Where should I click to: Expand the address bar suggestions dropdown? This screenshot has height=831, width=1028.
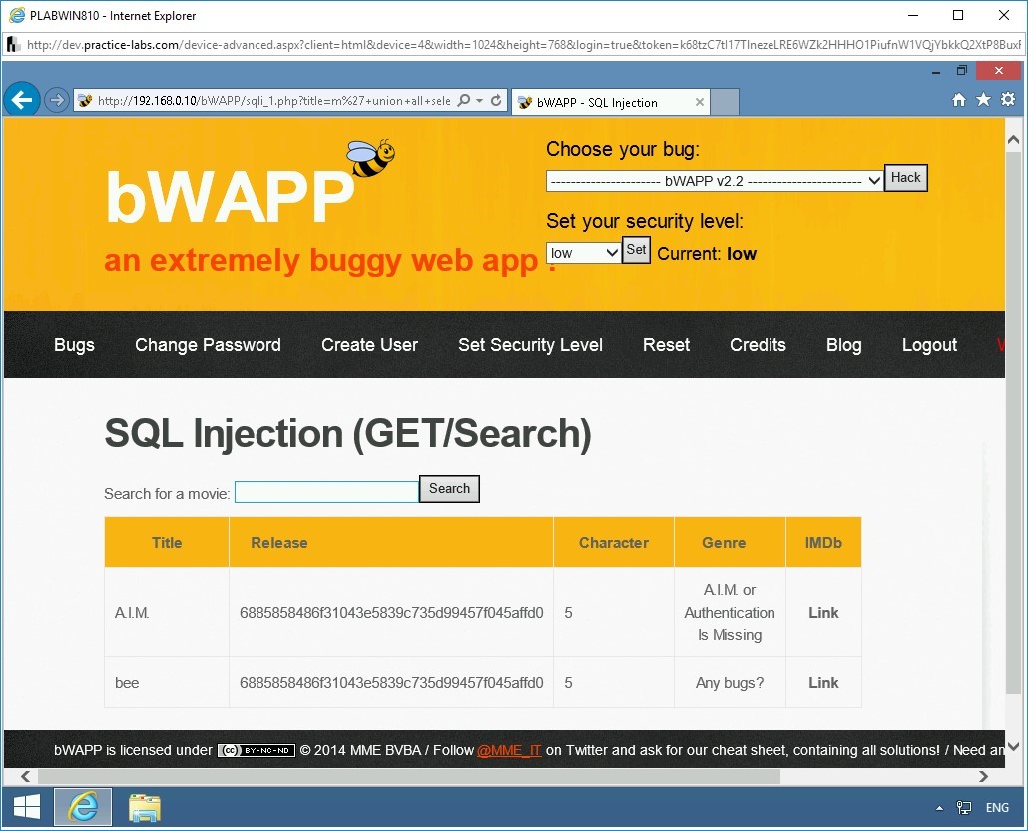(477, 100)
